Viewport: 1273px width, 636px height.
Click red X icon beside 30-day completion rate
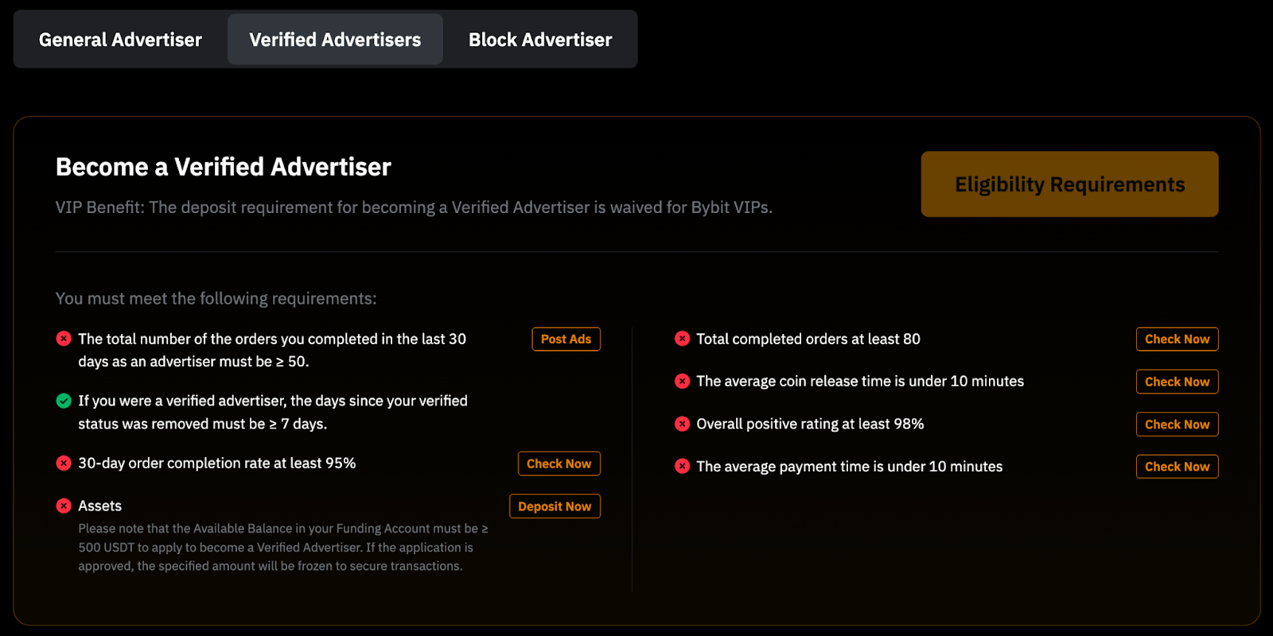(64, 463)
